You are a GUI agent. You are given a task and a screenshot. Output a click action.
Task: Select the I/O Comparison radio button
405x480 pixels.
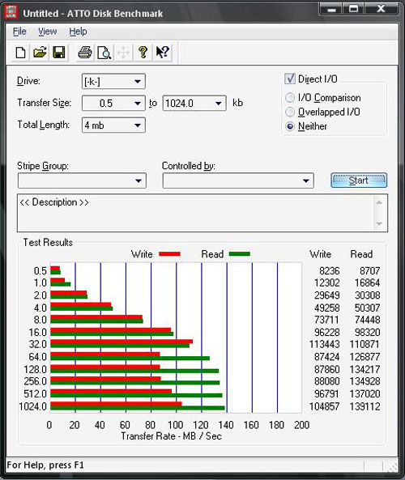(x=290, y=98)
